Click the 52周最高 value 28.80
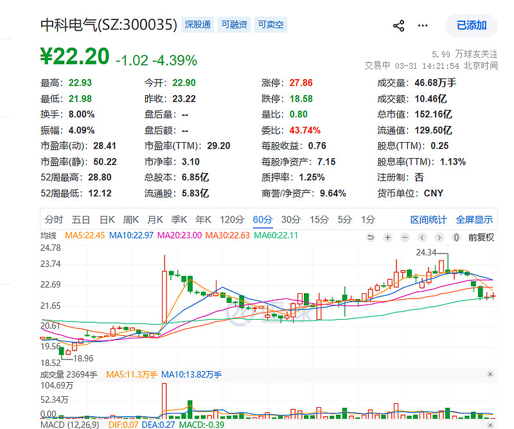Viewport: 514px width, 429px height. (x=100, y=178)
